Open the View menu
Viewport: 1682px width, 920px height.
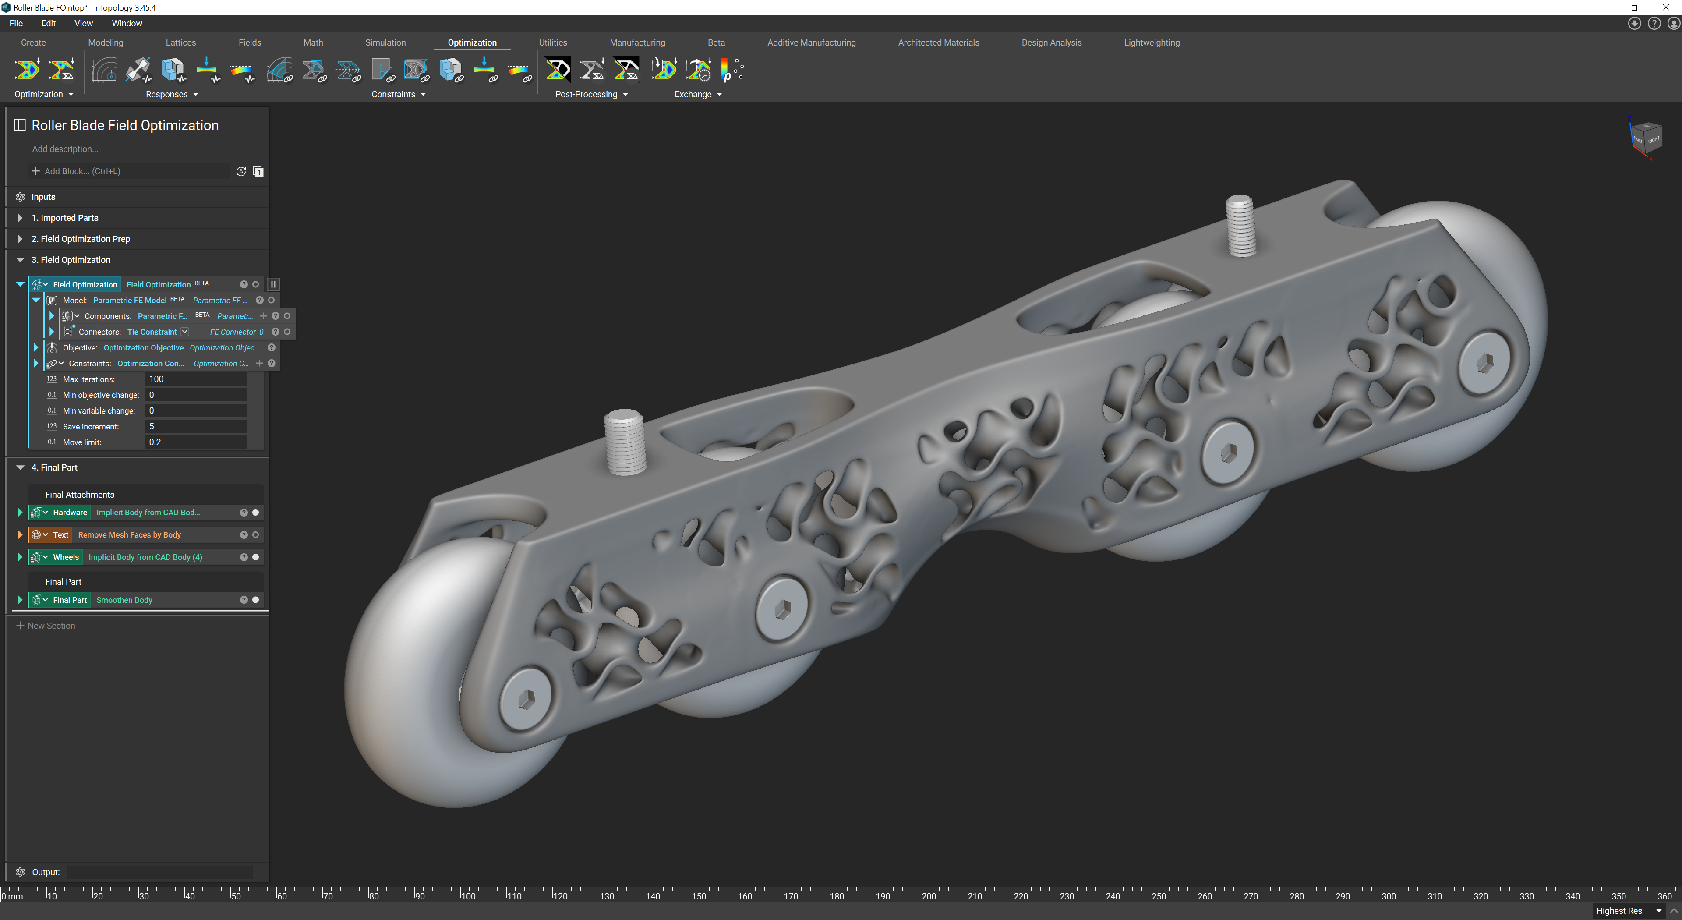83,23
